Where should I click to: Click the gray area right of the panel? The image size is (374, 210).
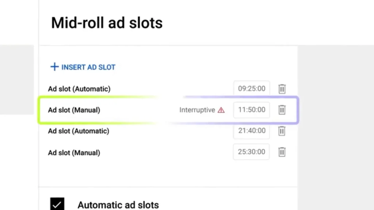336,109
